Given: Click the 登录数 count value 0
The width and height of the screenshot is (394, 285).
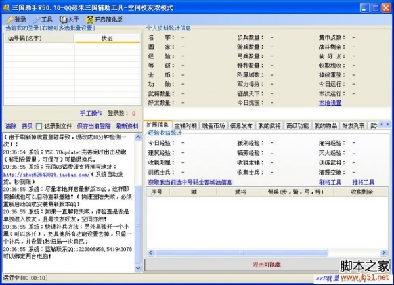Looking at the screenshot, I should coord(134,114).
